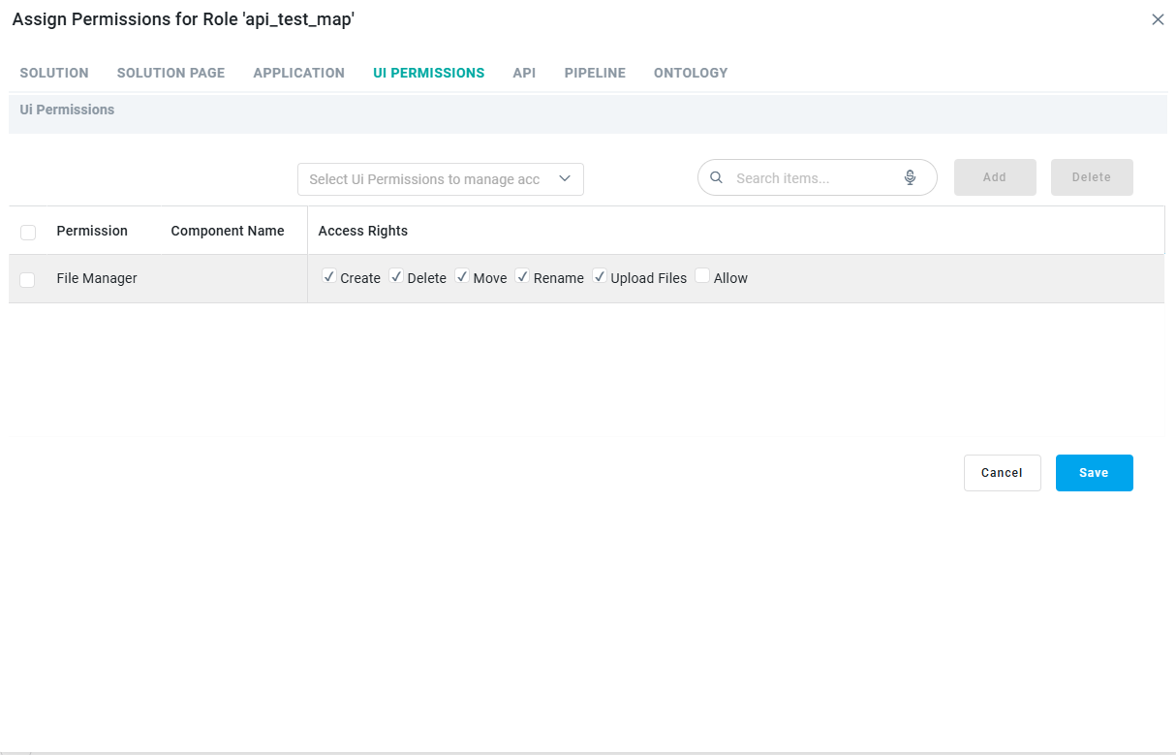Go to the Application tab
Viewport: 1176px width, 755px height.
click(x=299, y=73)
